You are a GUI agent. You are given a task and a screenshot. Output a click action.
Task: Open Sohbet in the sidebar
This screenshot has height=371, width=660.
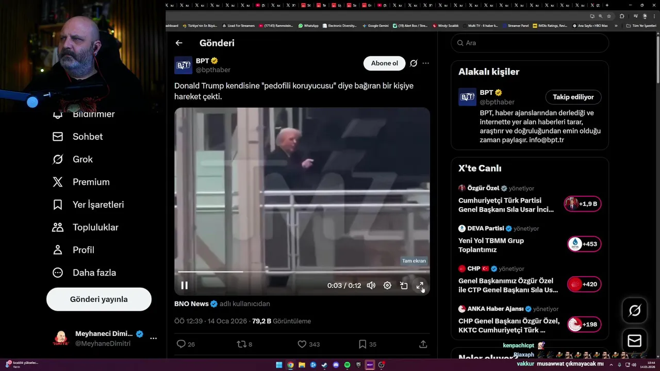click(77, 137)
